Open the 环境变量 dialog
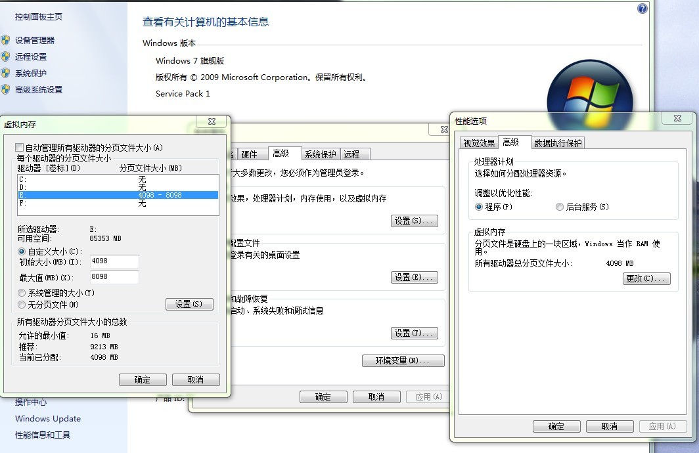699x453 pixels. pyautogui.click(x=403, y=360)
